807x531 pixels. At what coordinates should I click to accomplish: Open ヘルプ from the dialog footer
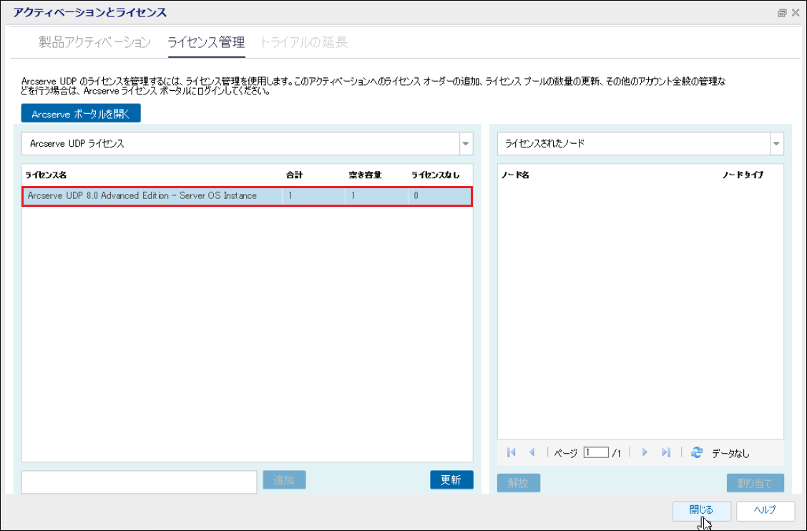pyautogui.click(x=765, y=510)
